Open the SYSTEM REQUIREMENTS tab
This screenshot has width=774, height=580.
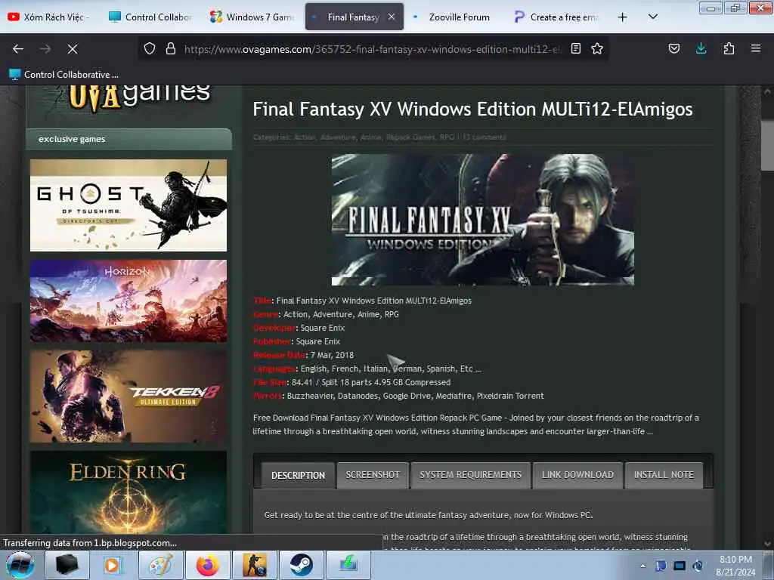[470, 475]
